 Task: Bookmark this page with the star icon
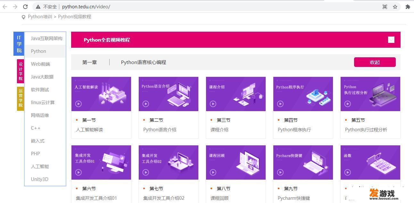pos(395,7)
